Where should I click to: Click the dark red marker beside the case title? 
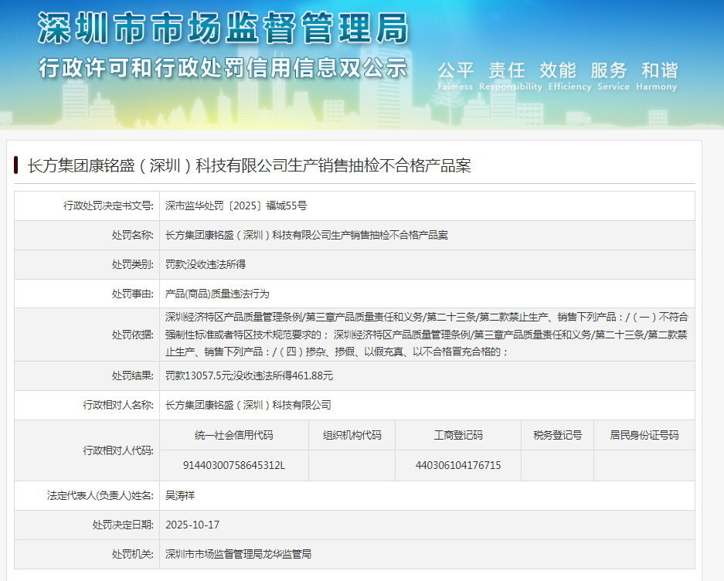(x=16, y=165)
